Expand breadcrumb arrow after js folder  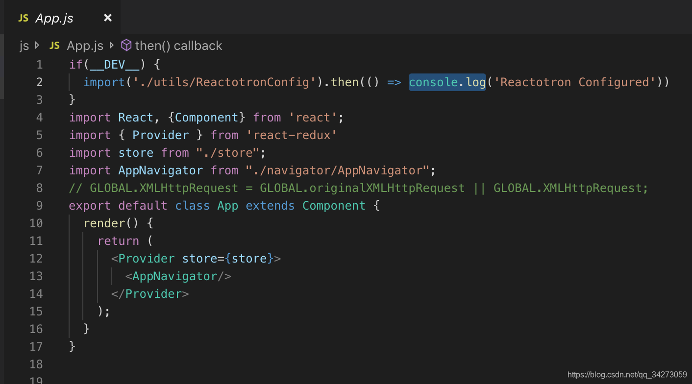[x=38, y=46]
